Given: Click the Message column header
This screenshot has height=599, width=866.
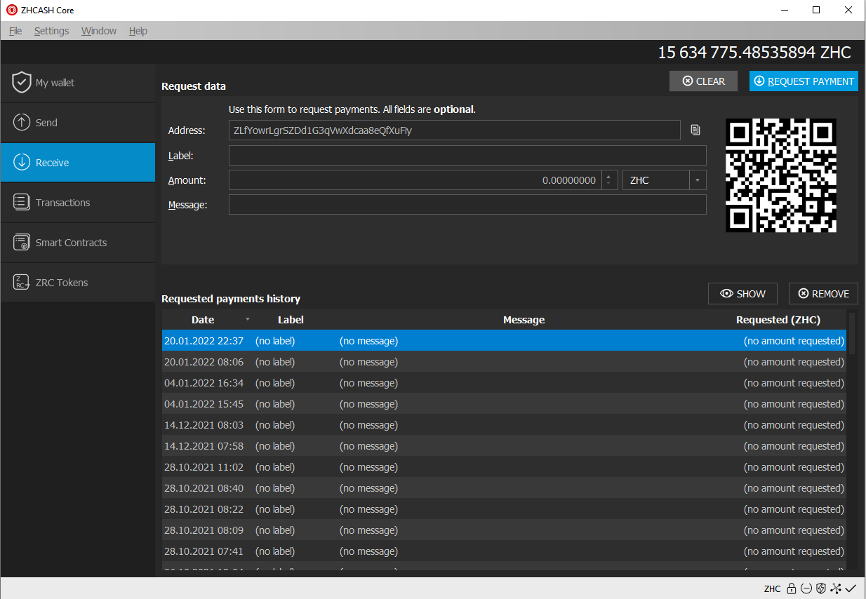Looking at the screenshot, I should tap(524, 320).
